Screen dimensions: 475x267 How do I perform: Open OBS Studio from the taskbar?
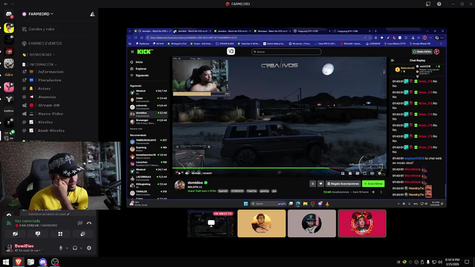pos(55,262)
